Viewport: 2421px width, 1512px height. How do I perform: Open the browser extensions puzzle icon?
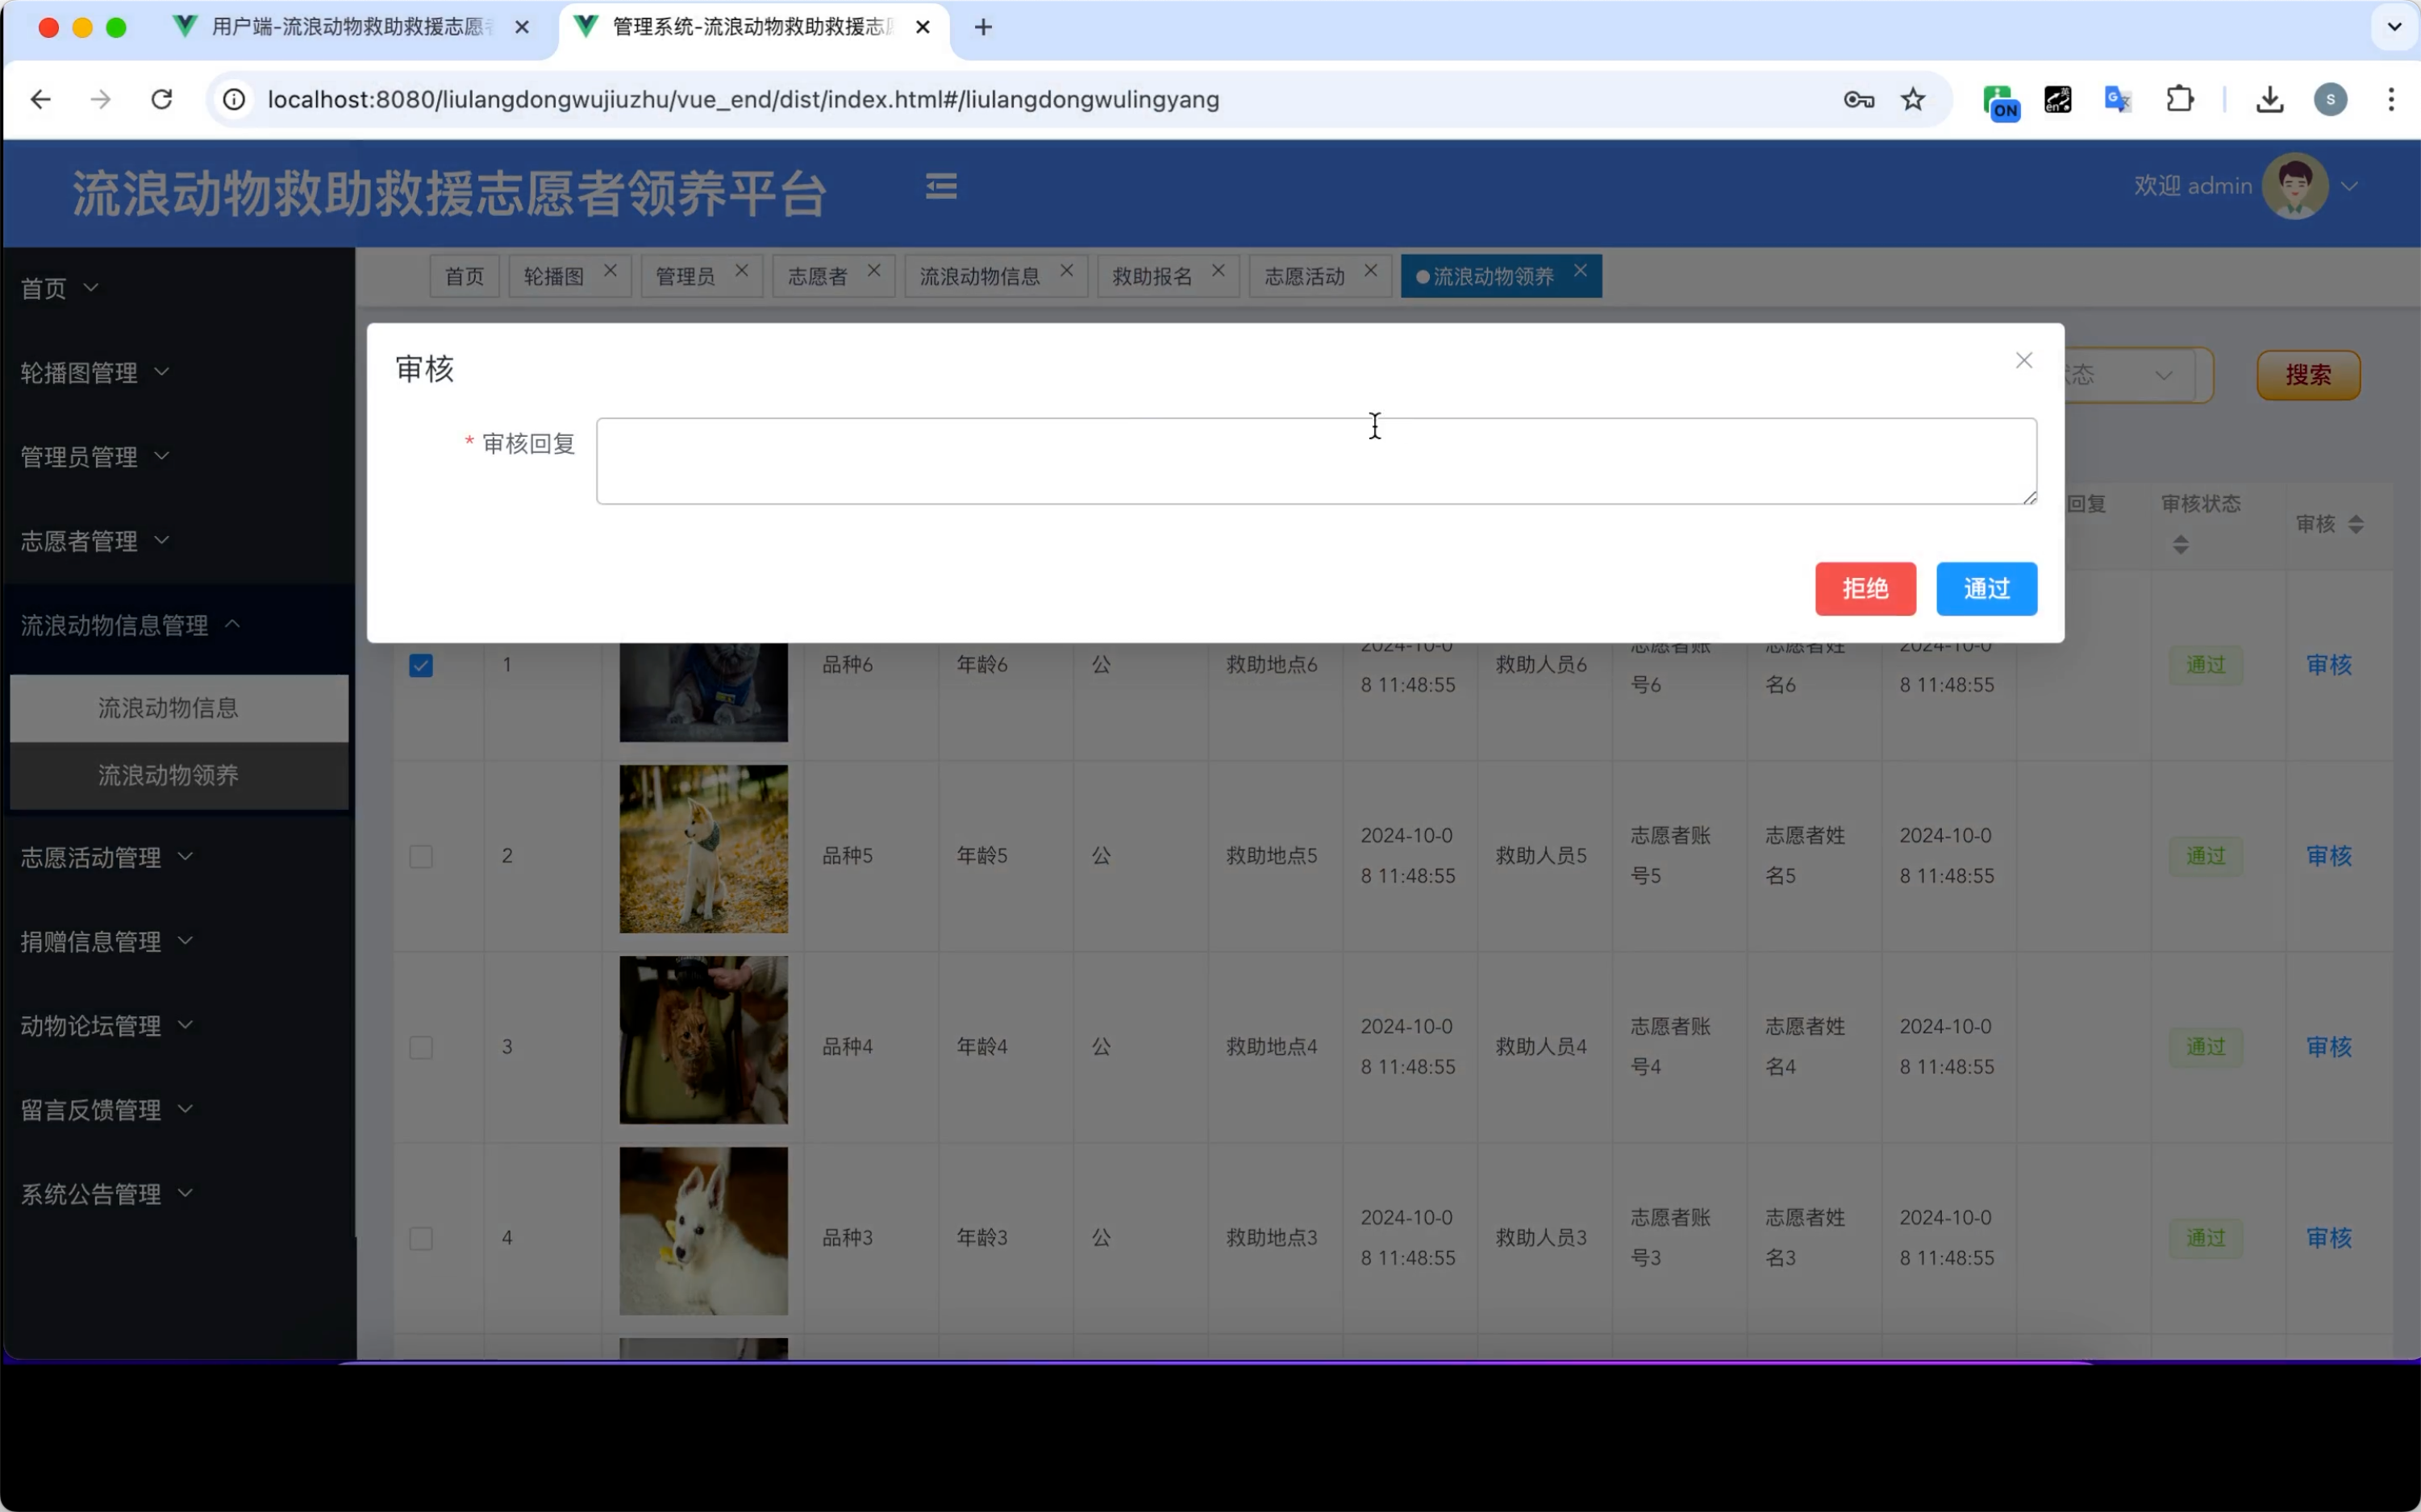[x=2179, y=99]
